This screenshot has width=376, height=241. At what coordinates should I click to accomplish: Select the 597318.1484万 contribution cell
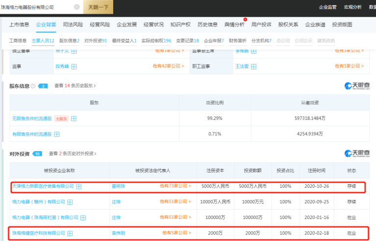[x=310, y=118]
